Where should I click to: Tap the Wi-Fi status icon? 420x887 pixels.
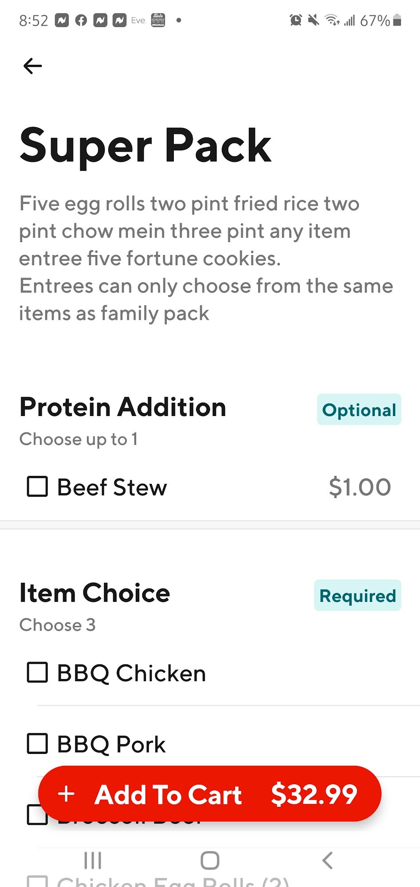coord(332,20)
